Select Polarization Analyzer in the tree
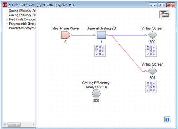The width and height of the screenshot is (178, 129). [x=22, y=28]
